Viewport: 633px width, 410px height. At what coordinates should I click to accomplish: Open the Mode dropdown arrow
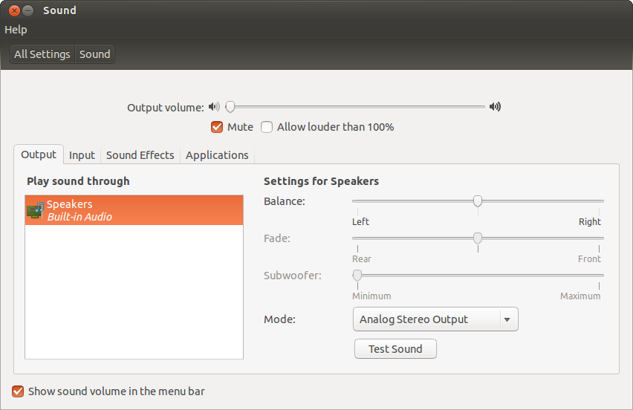point(507,319)
